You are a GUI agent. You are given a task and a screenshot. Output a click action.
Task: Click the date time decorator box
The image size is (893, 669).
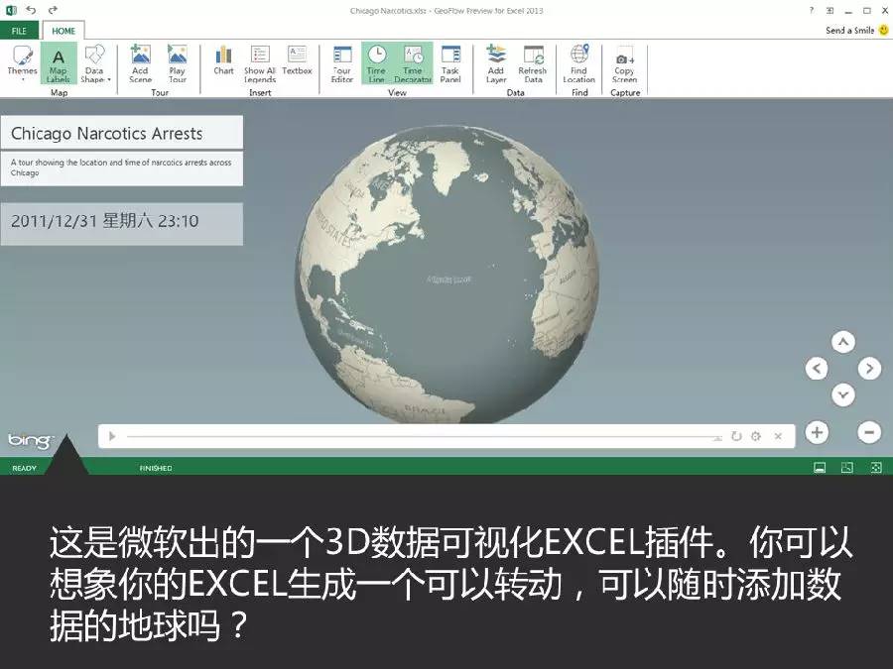tap(122, 224)
